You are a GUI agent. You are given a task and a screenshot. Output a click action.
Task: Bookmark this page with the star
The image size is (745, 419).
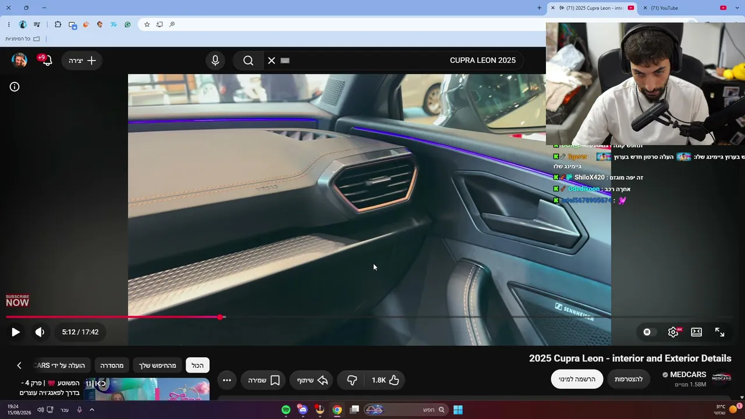point(147,24)
